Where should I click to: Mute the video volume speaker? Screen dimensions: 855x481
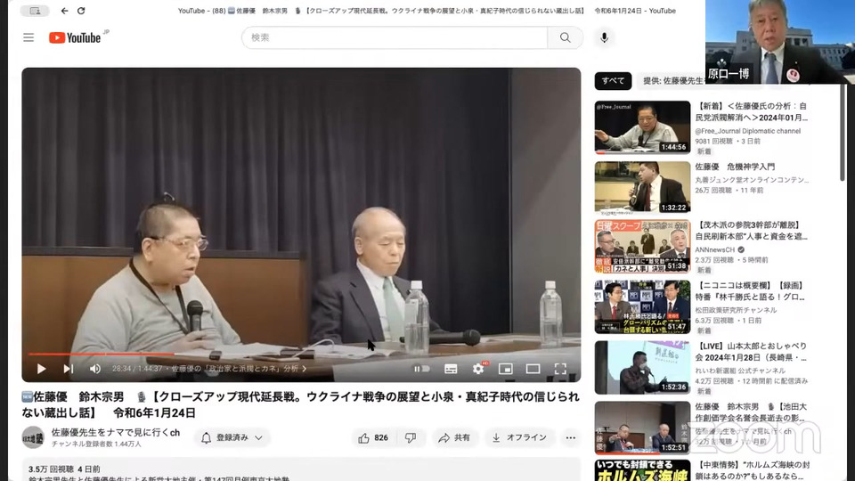click(x=95, y=369)
